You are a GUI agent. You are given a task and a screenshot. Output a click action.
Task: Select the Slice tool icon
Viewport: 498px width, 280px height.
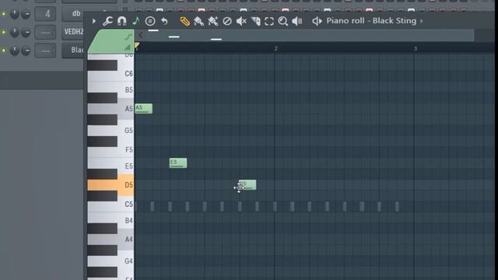[x=256, y=21]
